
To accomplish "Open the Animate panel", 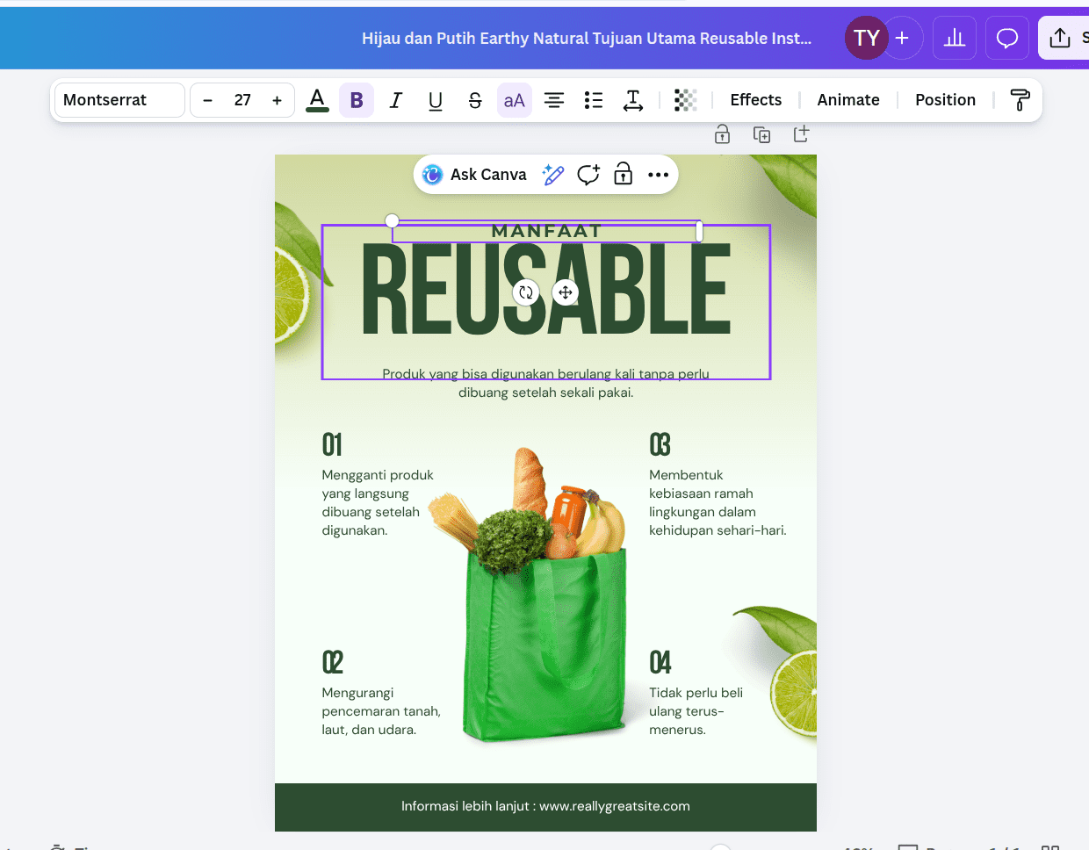I will (848, 100).
